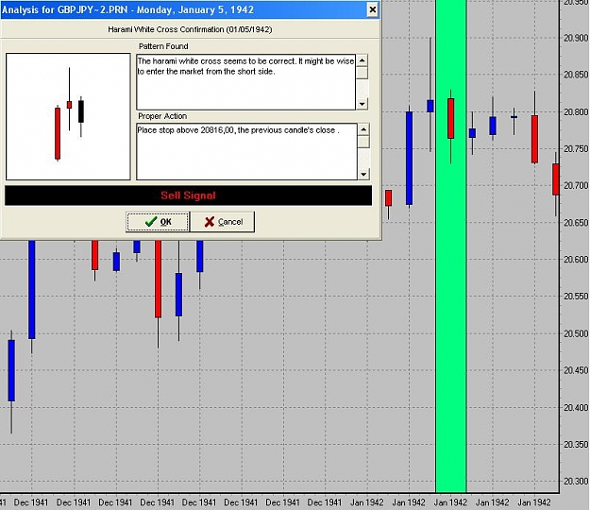Screen dimensions: 590x510
Task: Click the 20.400 price axis label
Action: point(576,407)
